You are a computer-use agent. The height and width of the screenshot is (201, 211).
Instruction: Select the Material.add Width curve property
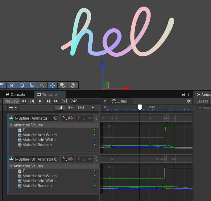coord(39,140)
